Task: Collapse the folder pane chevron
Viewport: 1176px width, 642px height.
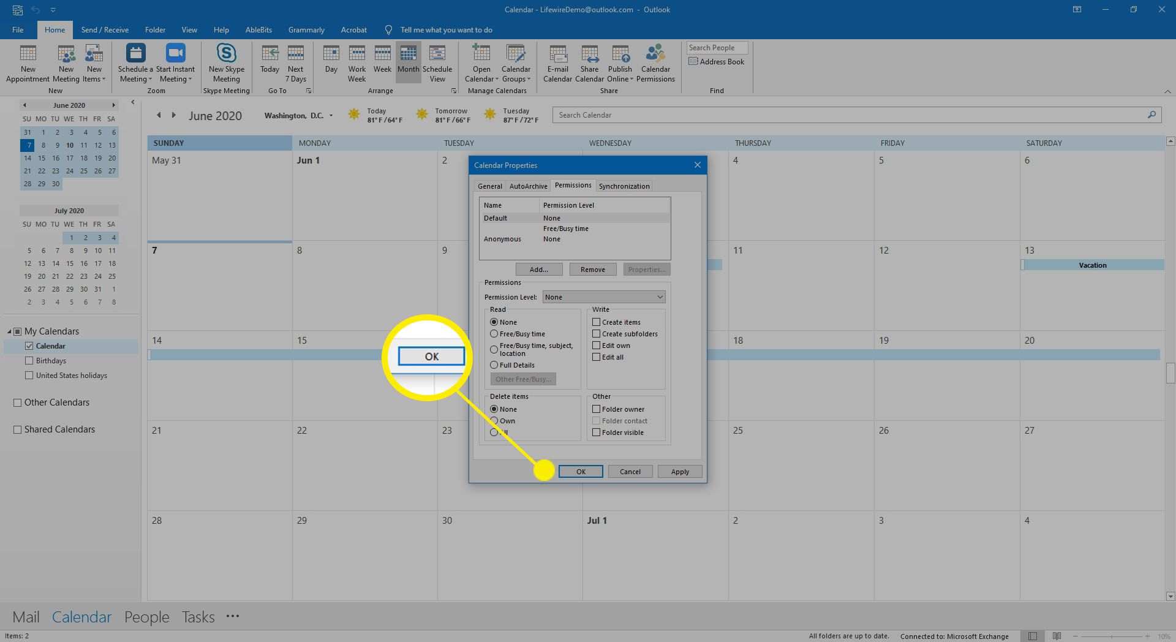Action: coord(133,102)
